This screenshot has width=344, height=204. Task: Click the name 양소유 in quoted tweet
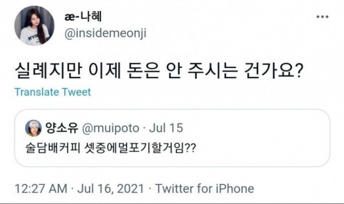tap(58, 128)
